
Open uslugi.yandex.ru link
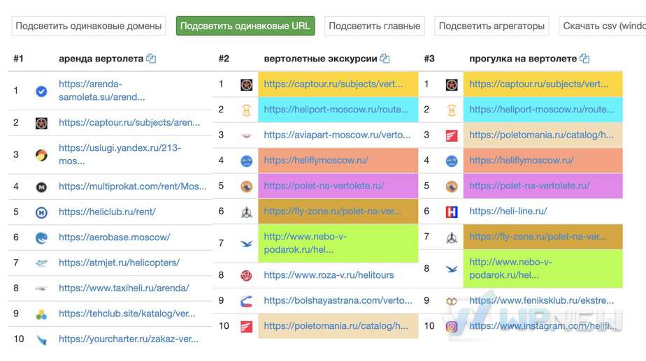pos(120,154)
